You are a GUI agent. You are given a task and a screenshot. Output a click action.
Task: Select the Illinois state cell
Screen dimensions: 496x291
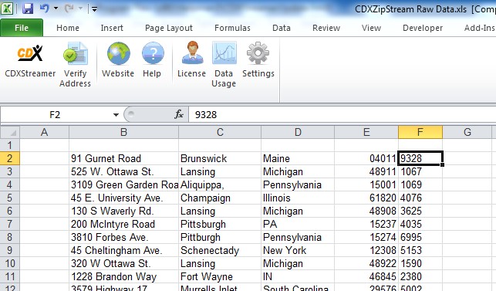(298, 198)
